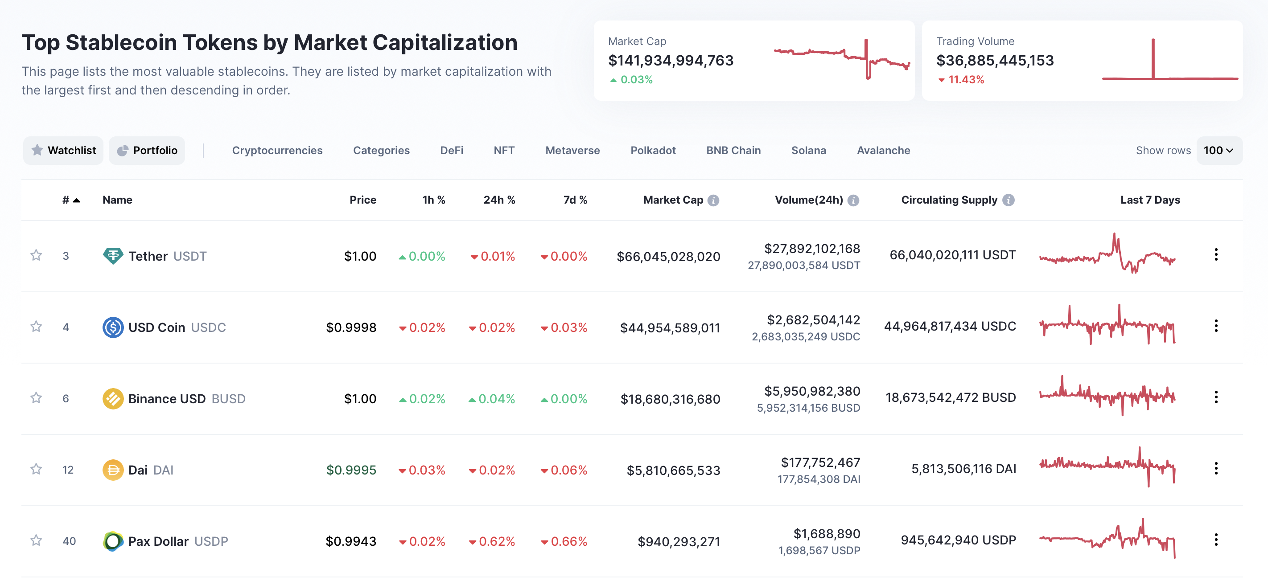Open three-dot menu for Tether row
The width and height of the screenshot is (1268, 581).
pos(1215,255)
